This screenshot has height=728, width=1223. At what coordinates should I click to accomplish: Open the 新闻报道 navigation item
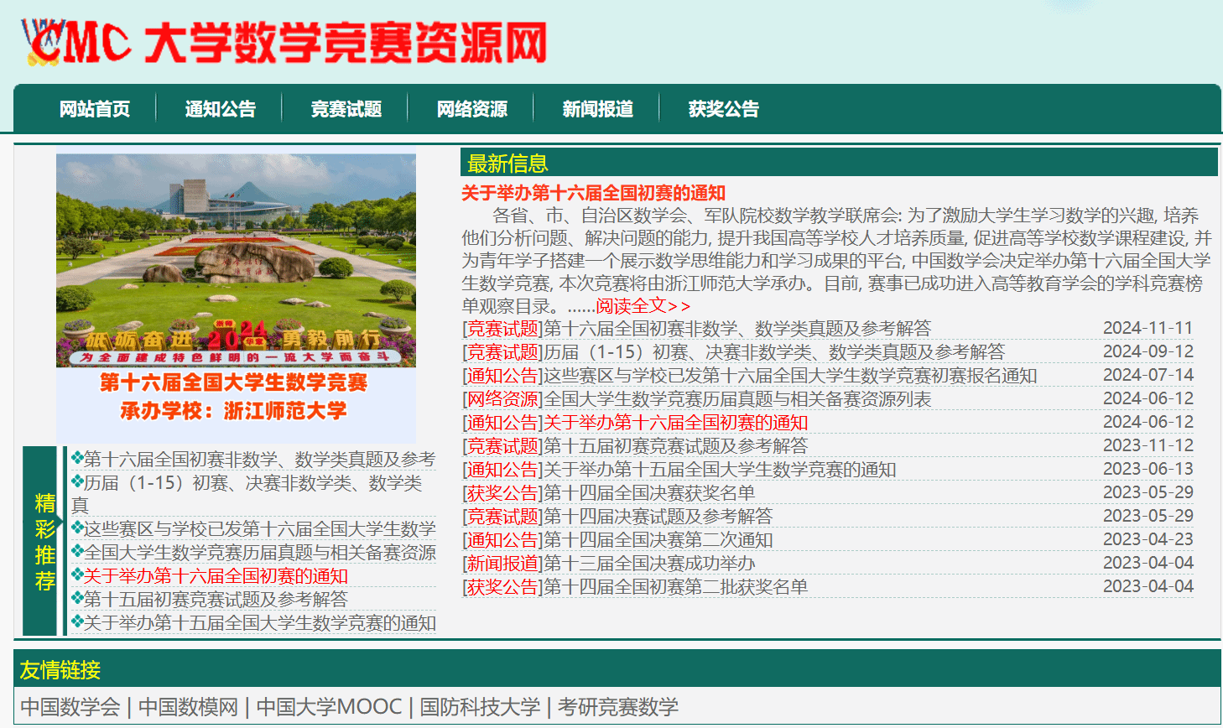click(597, 109)
